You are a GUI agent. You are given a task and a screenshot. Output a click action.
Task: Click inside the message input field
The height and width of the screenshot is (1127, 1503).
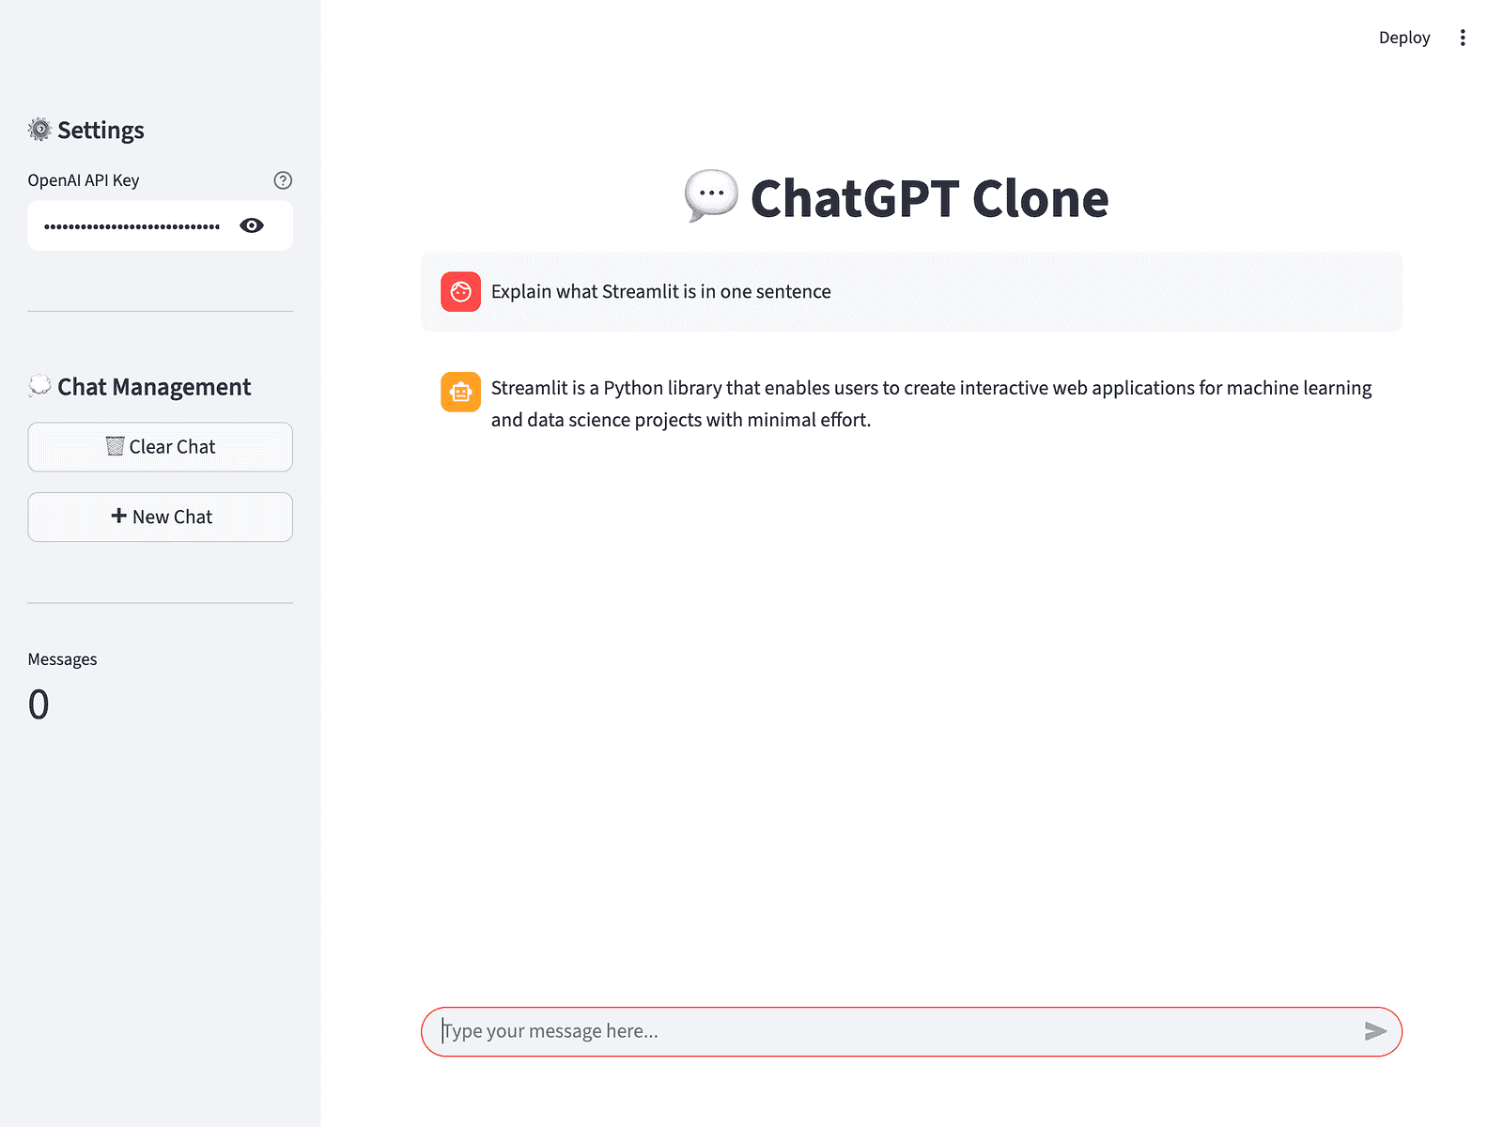845,1031
